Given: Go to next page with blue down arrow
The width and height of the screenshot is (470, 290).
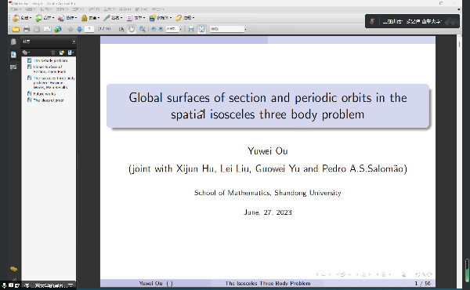Looking at the screenshot, I should click(79, 29).
